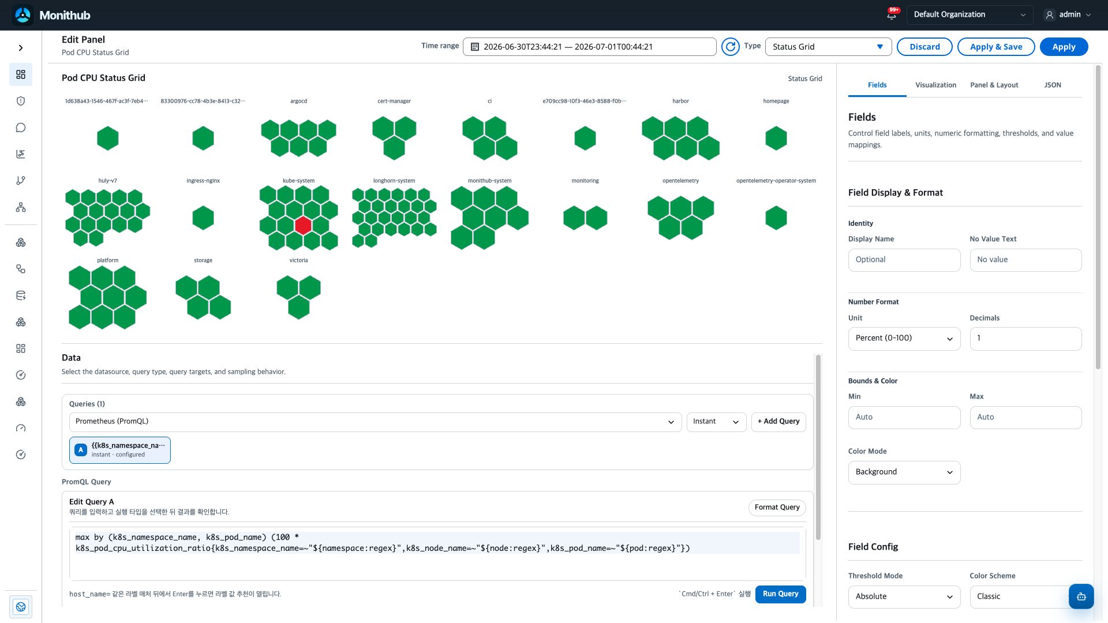1108x623 pixels.
Task: Open the git branch sidebar icon
Action: [x=21, y=181]
